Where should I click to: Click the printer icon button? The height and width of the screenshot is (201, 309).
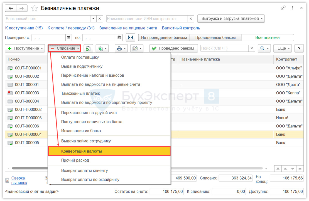click(x=119, y=48)
